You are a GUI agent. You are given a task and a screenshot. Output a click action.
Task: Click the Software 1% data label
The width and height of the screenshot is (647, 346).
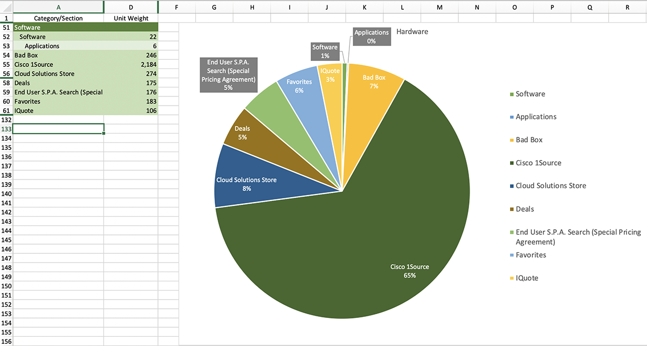point(325,51)
